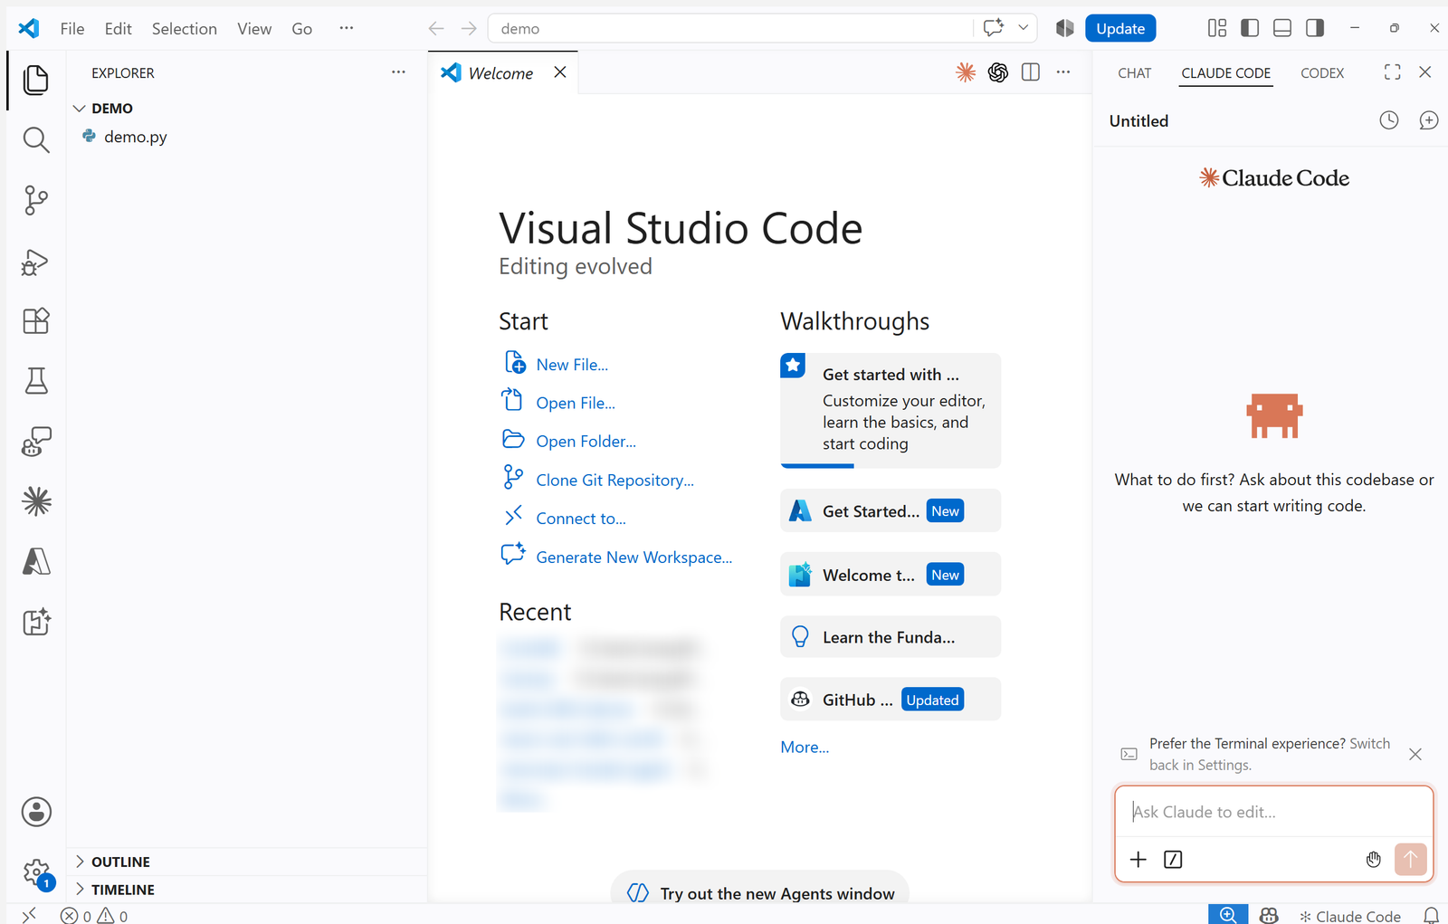Image resolution: width=1448 pixels, height=924 pixels.
Task: Click Copilot status icon in status bar
Action: pyautogui.click(x=1270, y=915)
